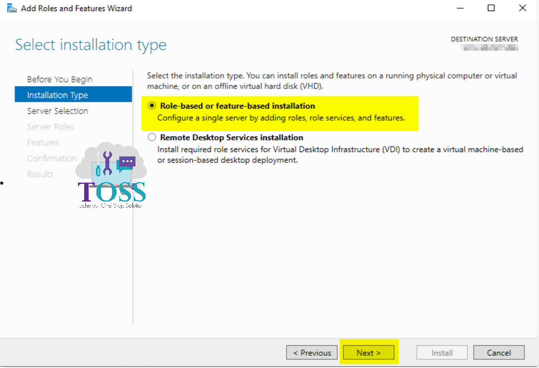This screenshot has height=368, width=539.
Task: Go back using the Previous button
Action: coord(312,352)
